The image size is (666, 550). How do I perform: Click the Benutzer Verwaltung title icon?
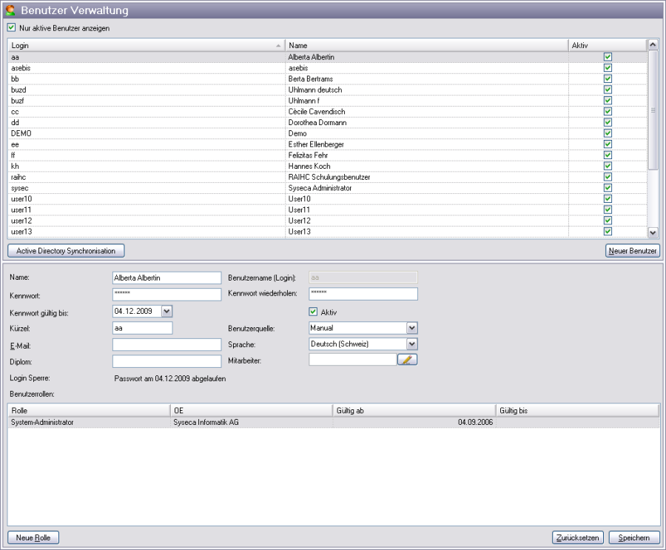click(x=10, y=10)
